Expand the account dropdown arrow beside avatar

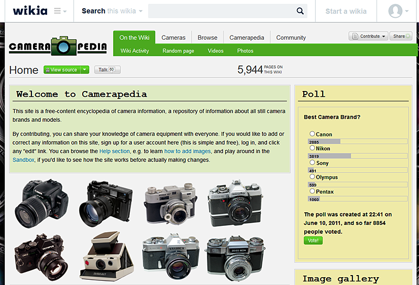tap(407, 11)
